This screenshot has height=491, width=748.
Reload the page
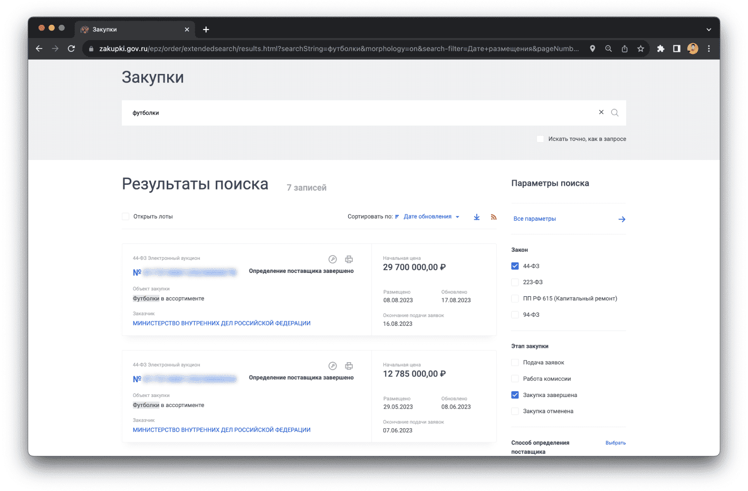[71, 49]
